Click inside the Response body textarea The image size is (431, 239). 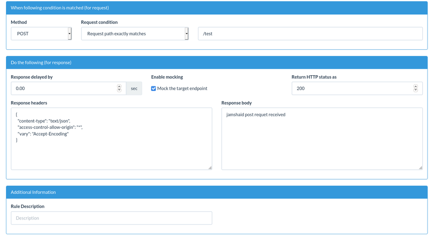tap(322, 139)
